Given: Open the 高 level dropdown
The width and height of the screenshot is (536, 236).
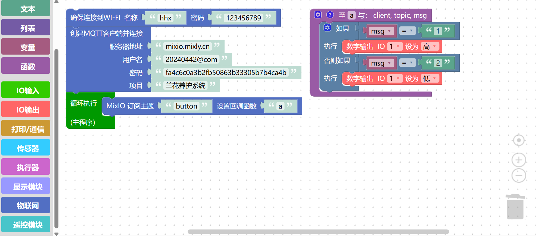Looking at the screenshot, I should [x=430, y=46].
